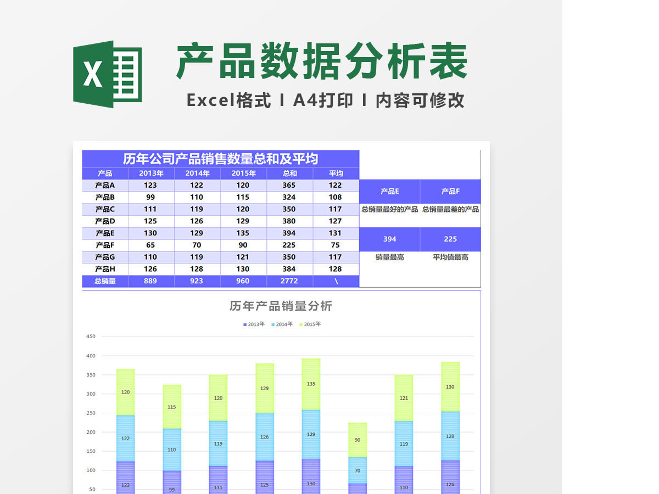Image resolution: width=659 pixels, height=494 pixels.
Task: Select the 384 total cell for 产品H
Action: [x=289, y=269]
